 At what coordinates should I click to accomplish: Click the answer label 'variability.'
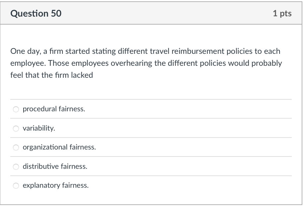coord(38,128)
